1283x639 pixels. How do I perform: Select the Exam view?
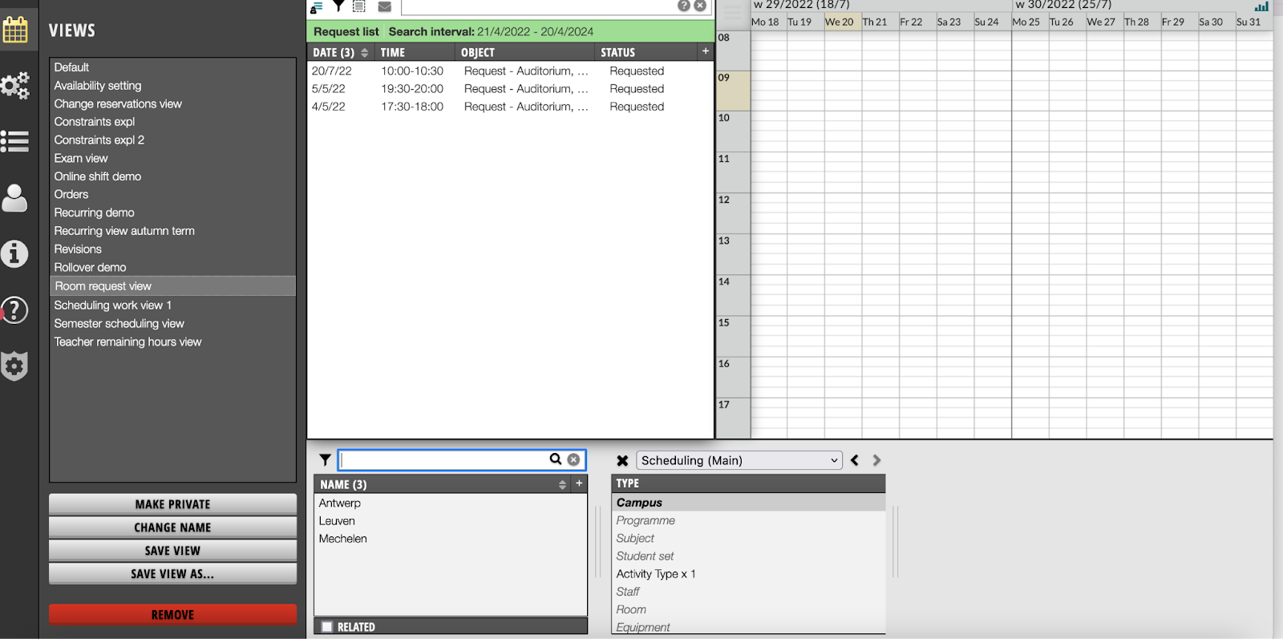point(172,159)
